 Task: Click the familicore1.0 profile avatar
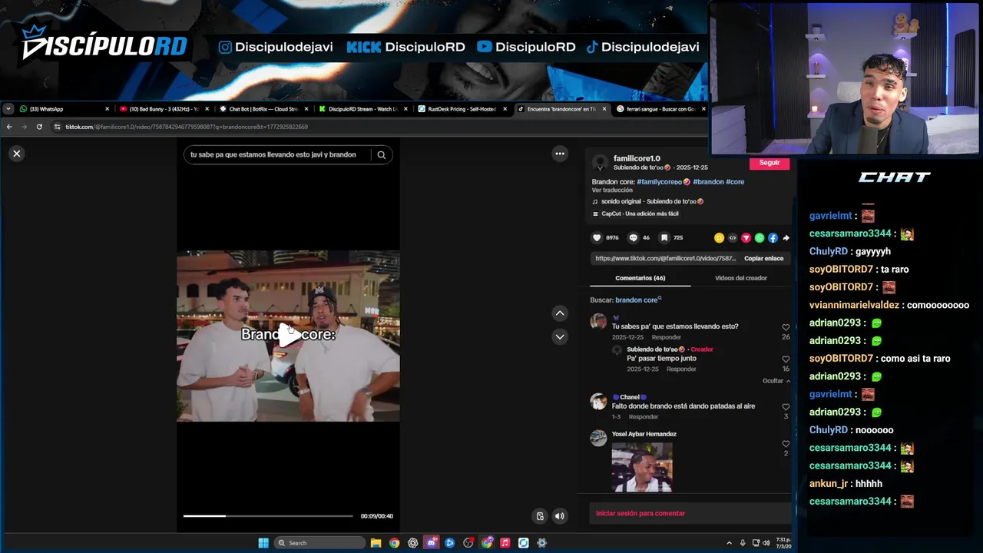click(x=600, y=163)
